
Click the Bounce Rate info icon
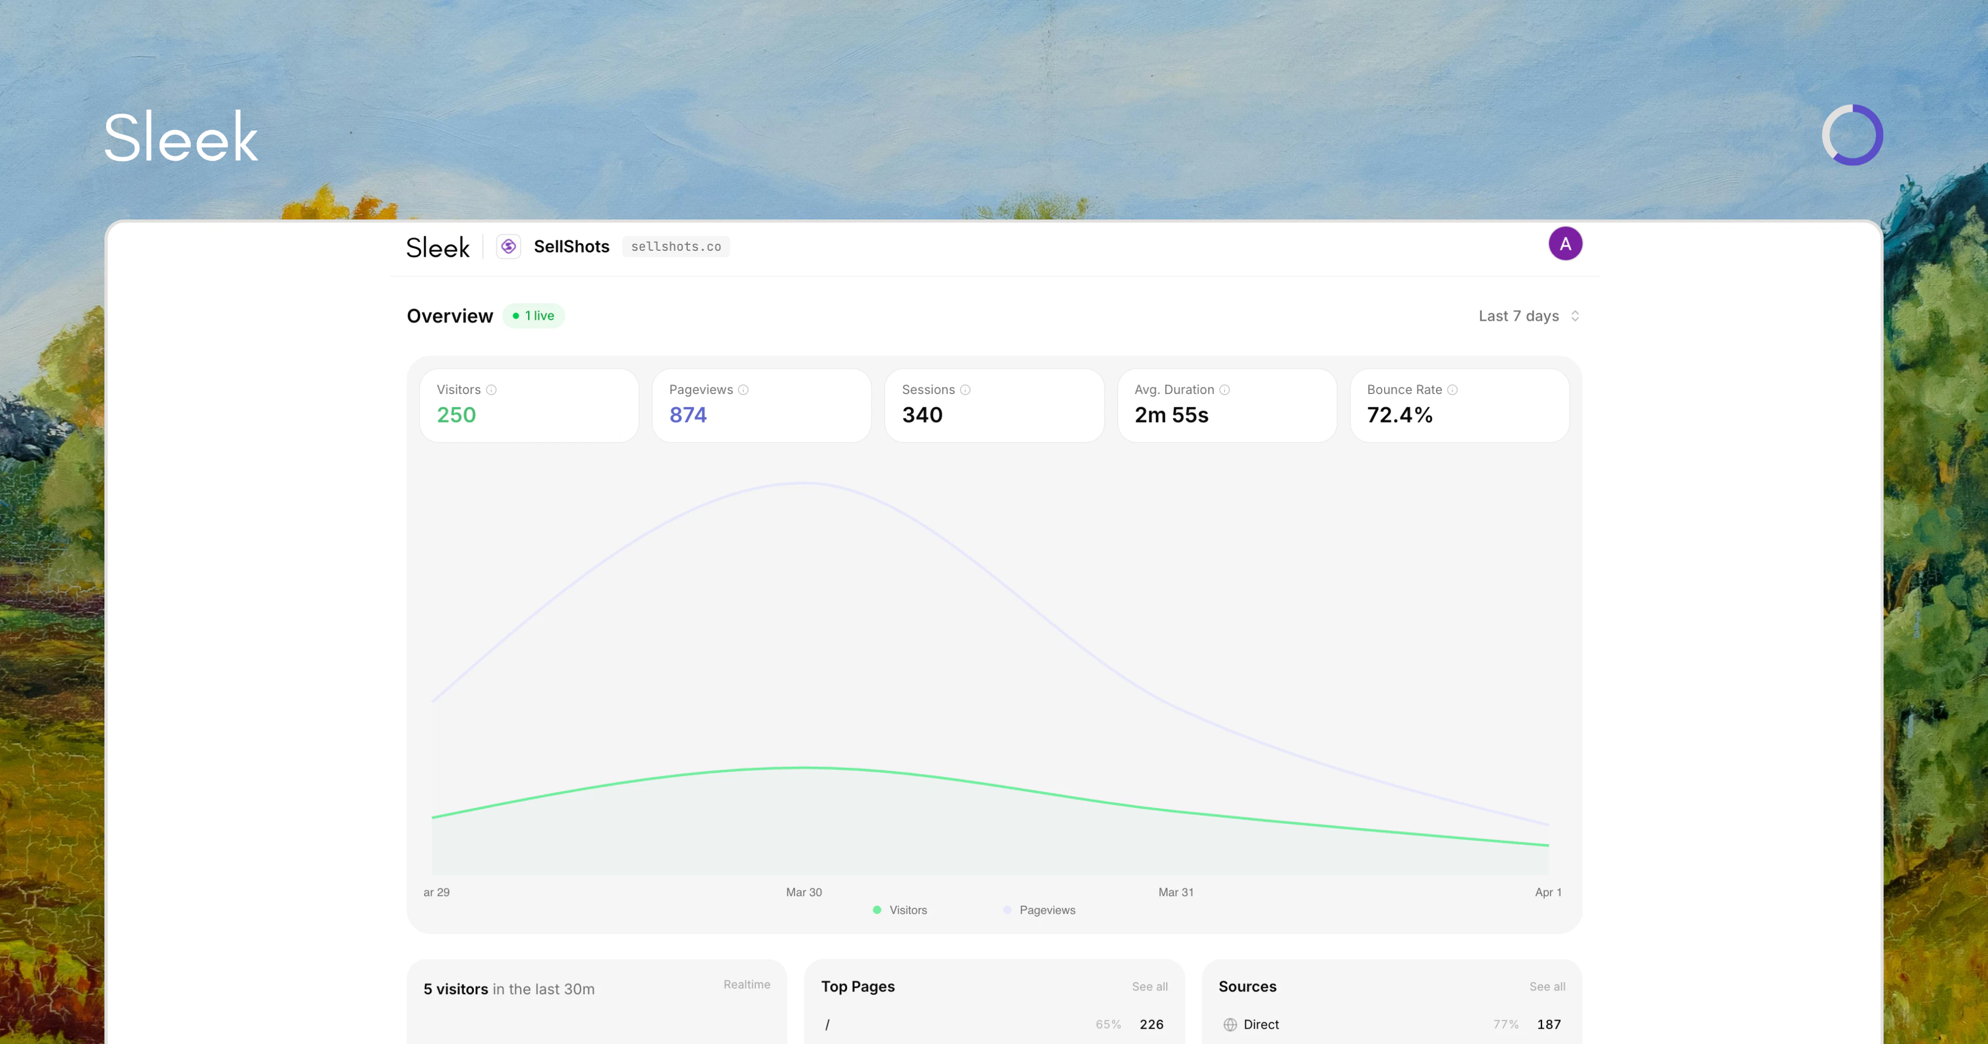[x=1454, y=390]
